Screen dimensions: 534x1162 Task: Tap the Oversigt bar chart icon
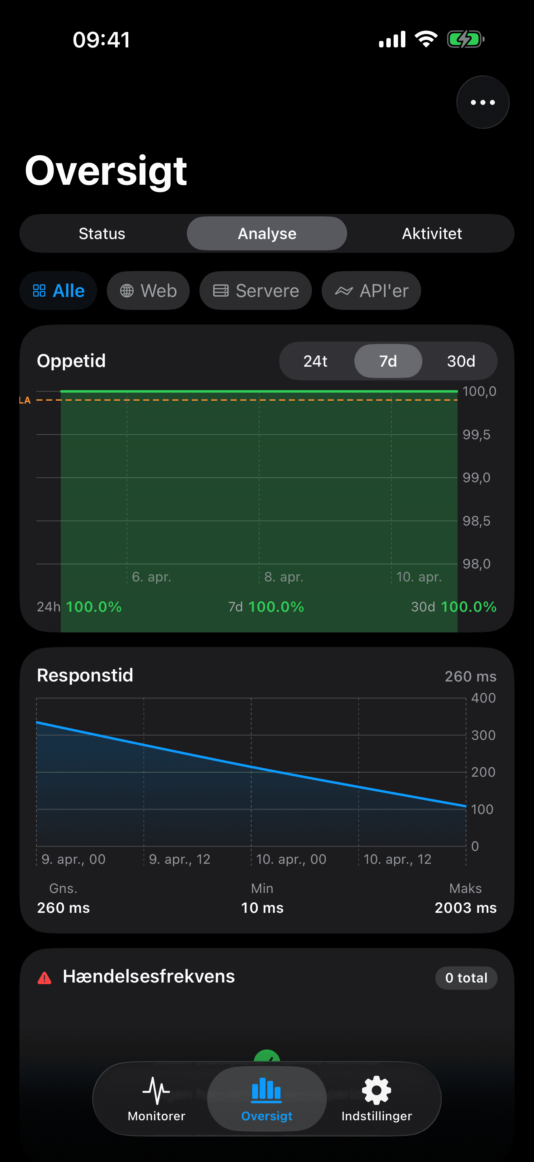click(267, 1089)
